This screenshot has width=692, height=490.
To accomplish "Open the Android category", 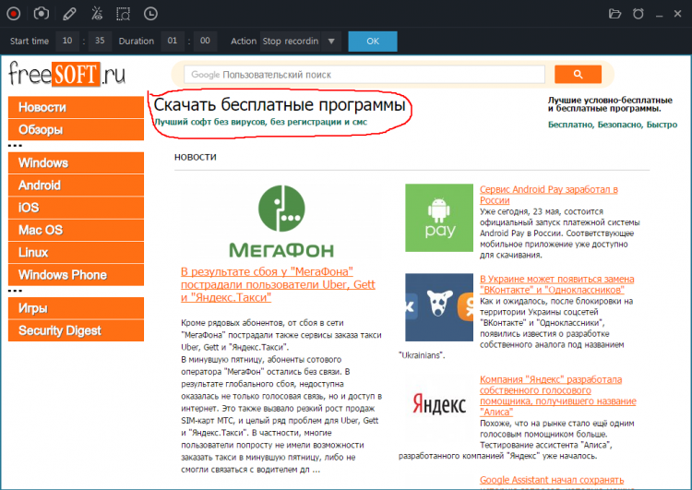I will click(76, 185).
